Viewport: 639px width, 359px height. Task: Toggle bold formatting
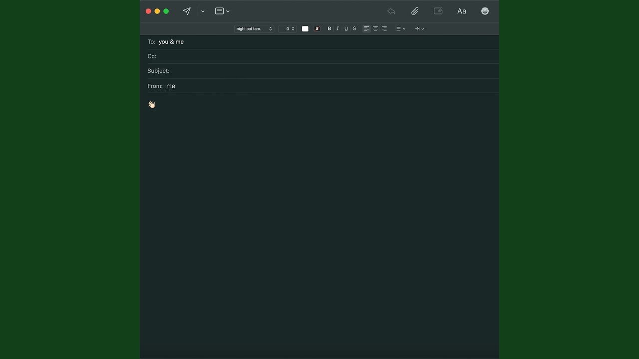pyautogui.click(x=329, y=29)
